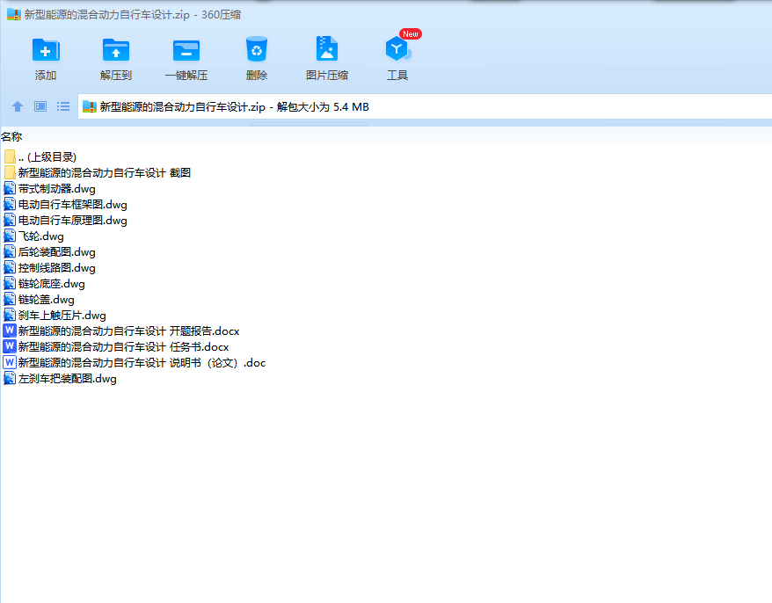The image size is (772, 603).
Task: Click the dwg icon beside 链轮盖.dwg
Action: tap(10, 299)
